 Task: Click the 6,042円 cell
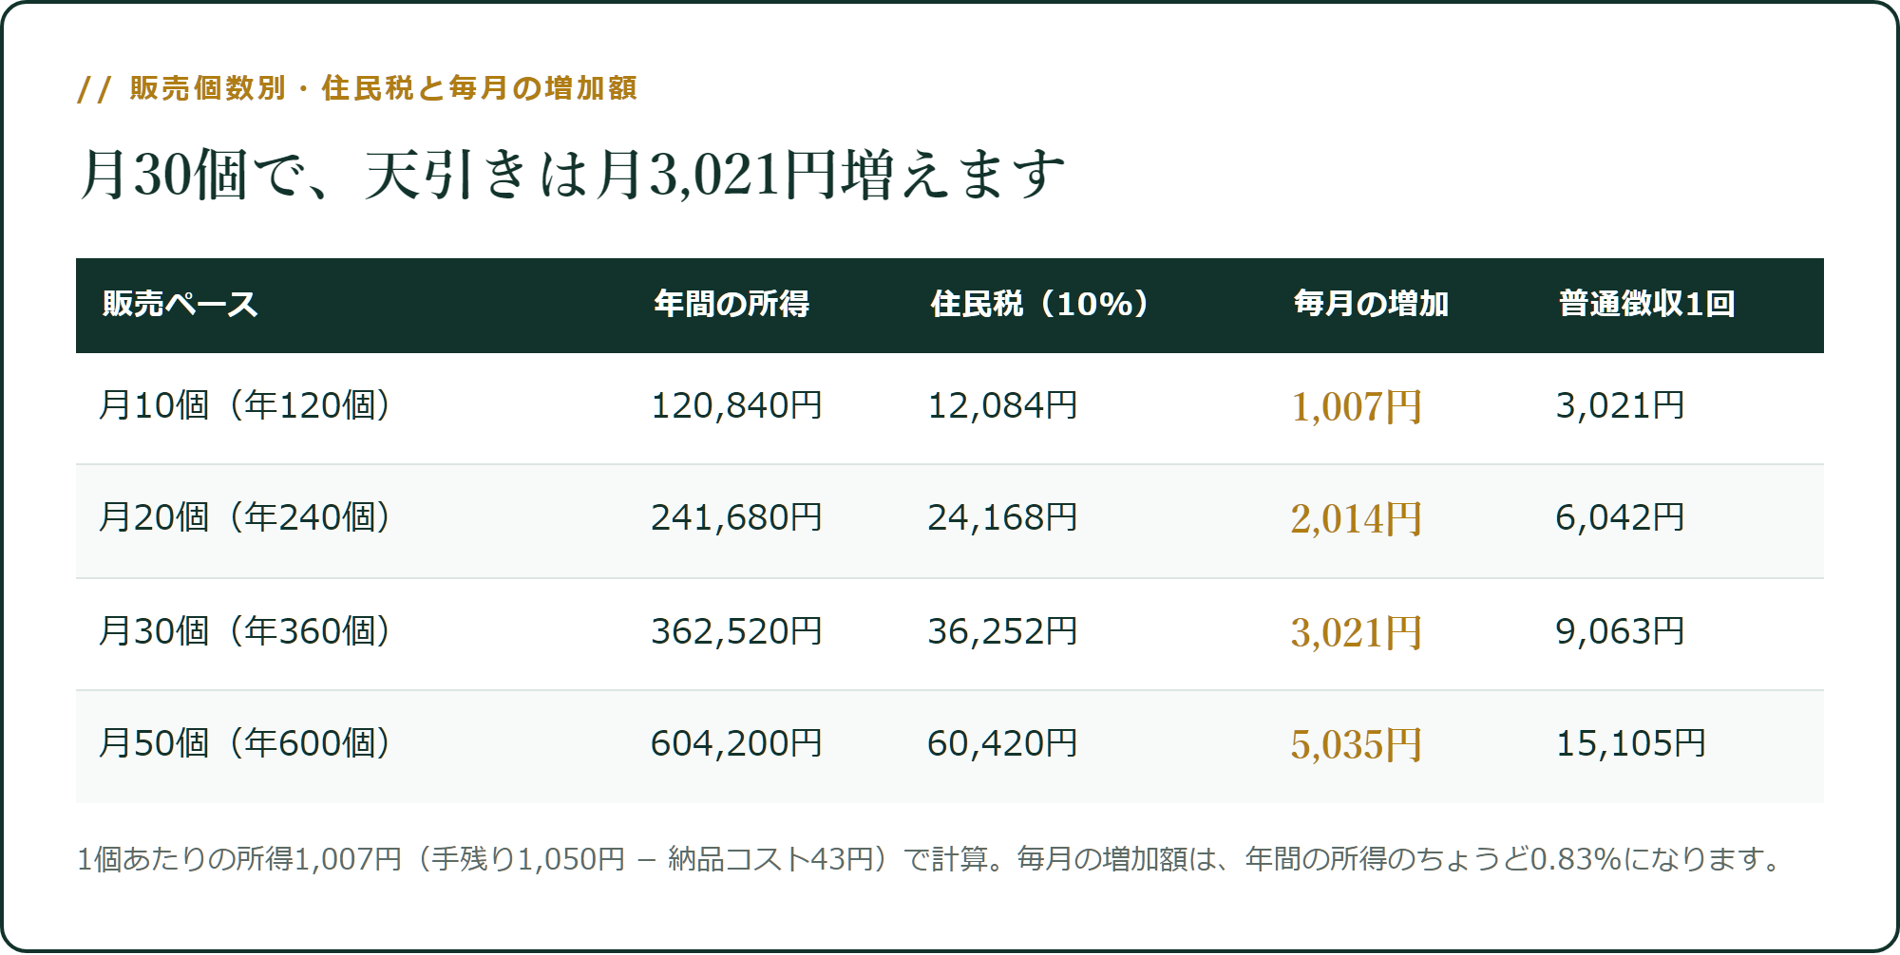pyautogui.click(x=1620, y=517)
